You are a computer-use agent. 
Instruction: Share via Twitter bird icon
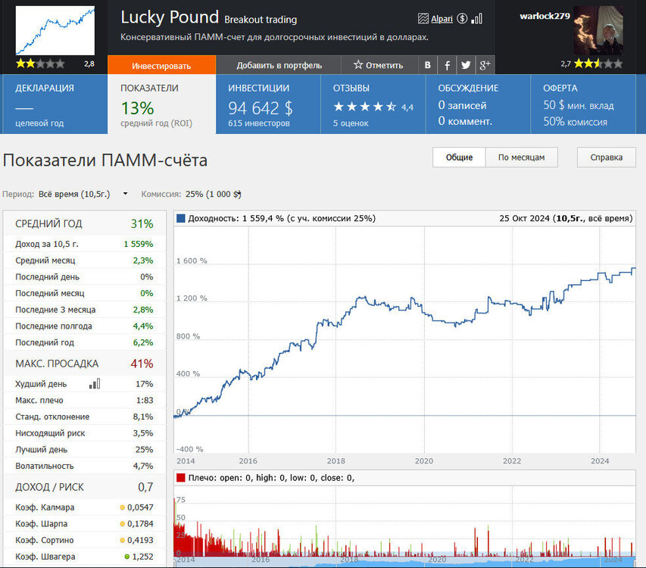[x=466, y=65]
